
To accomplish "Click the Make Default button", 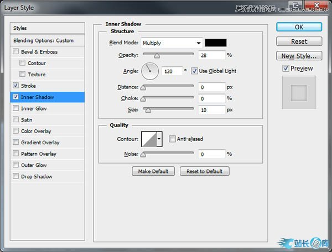I will [x=153, y=171].
